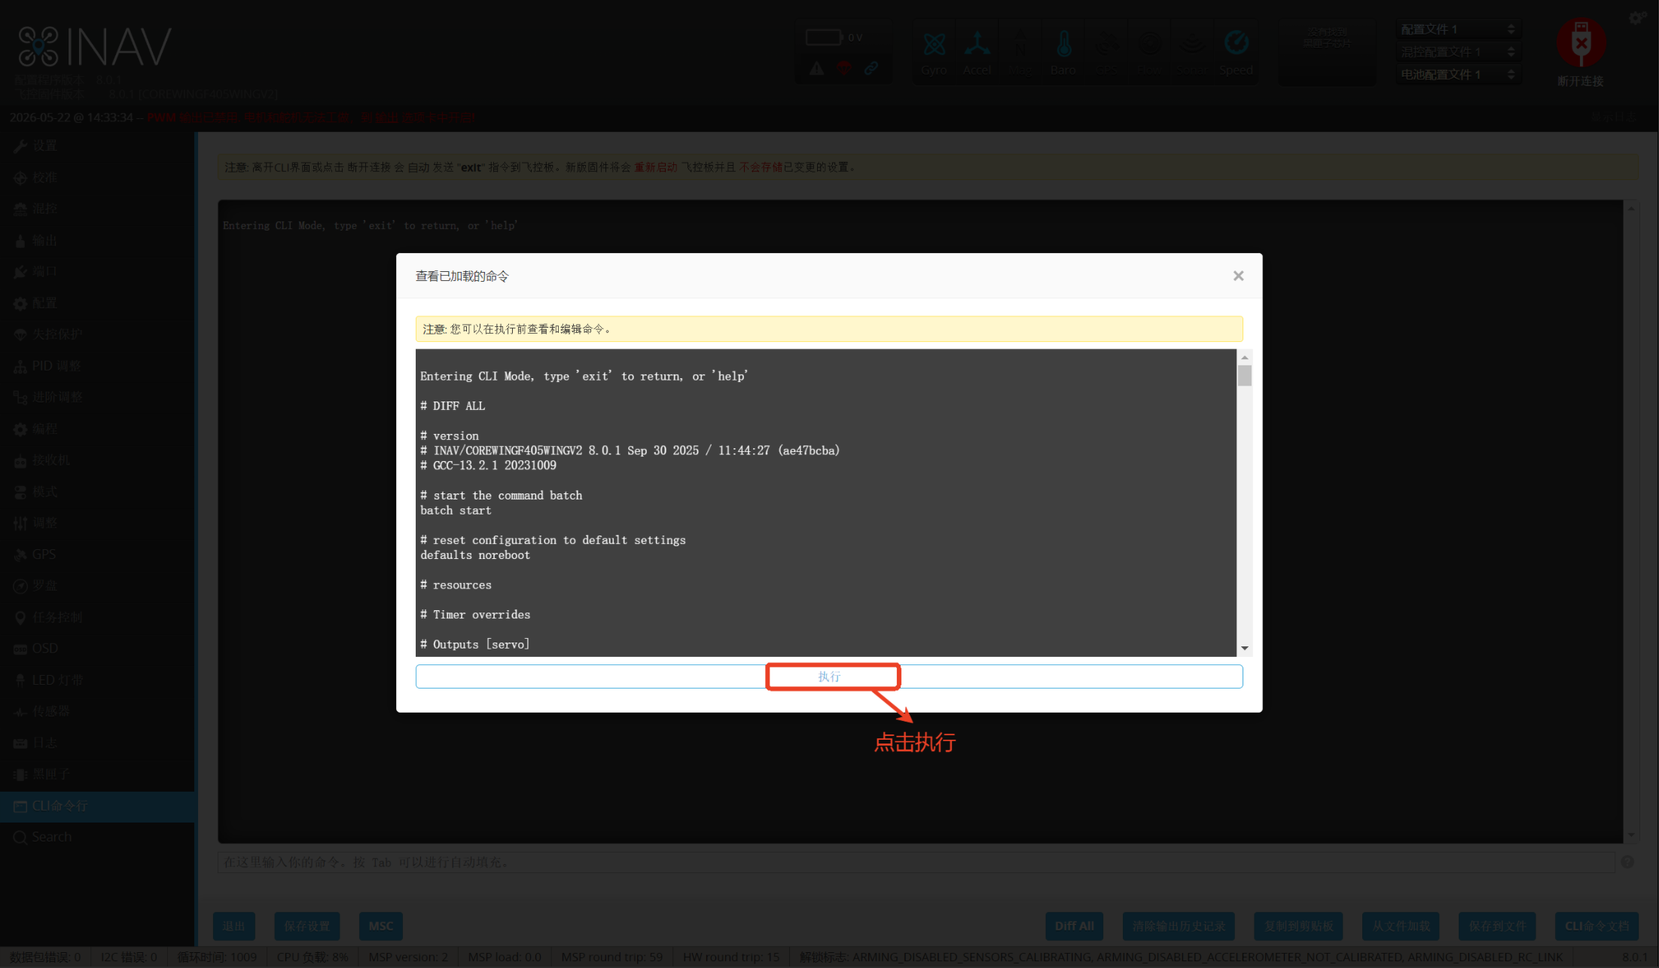The image size is (1659, 968).
Task: Click the command preview scrollbar down arrow
Action: pos(1245,648)
